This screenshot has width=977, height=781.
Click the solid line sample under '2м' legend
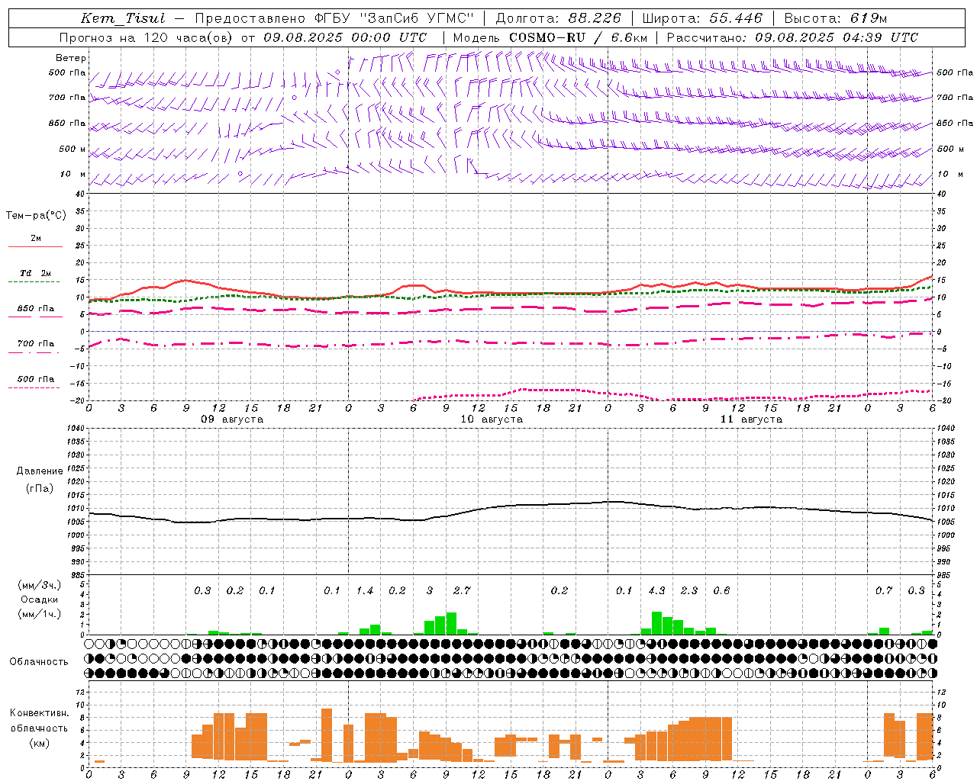(35, 246)
